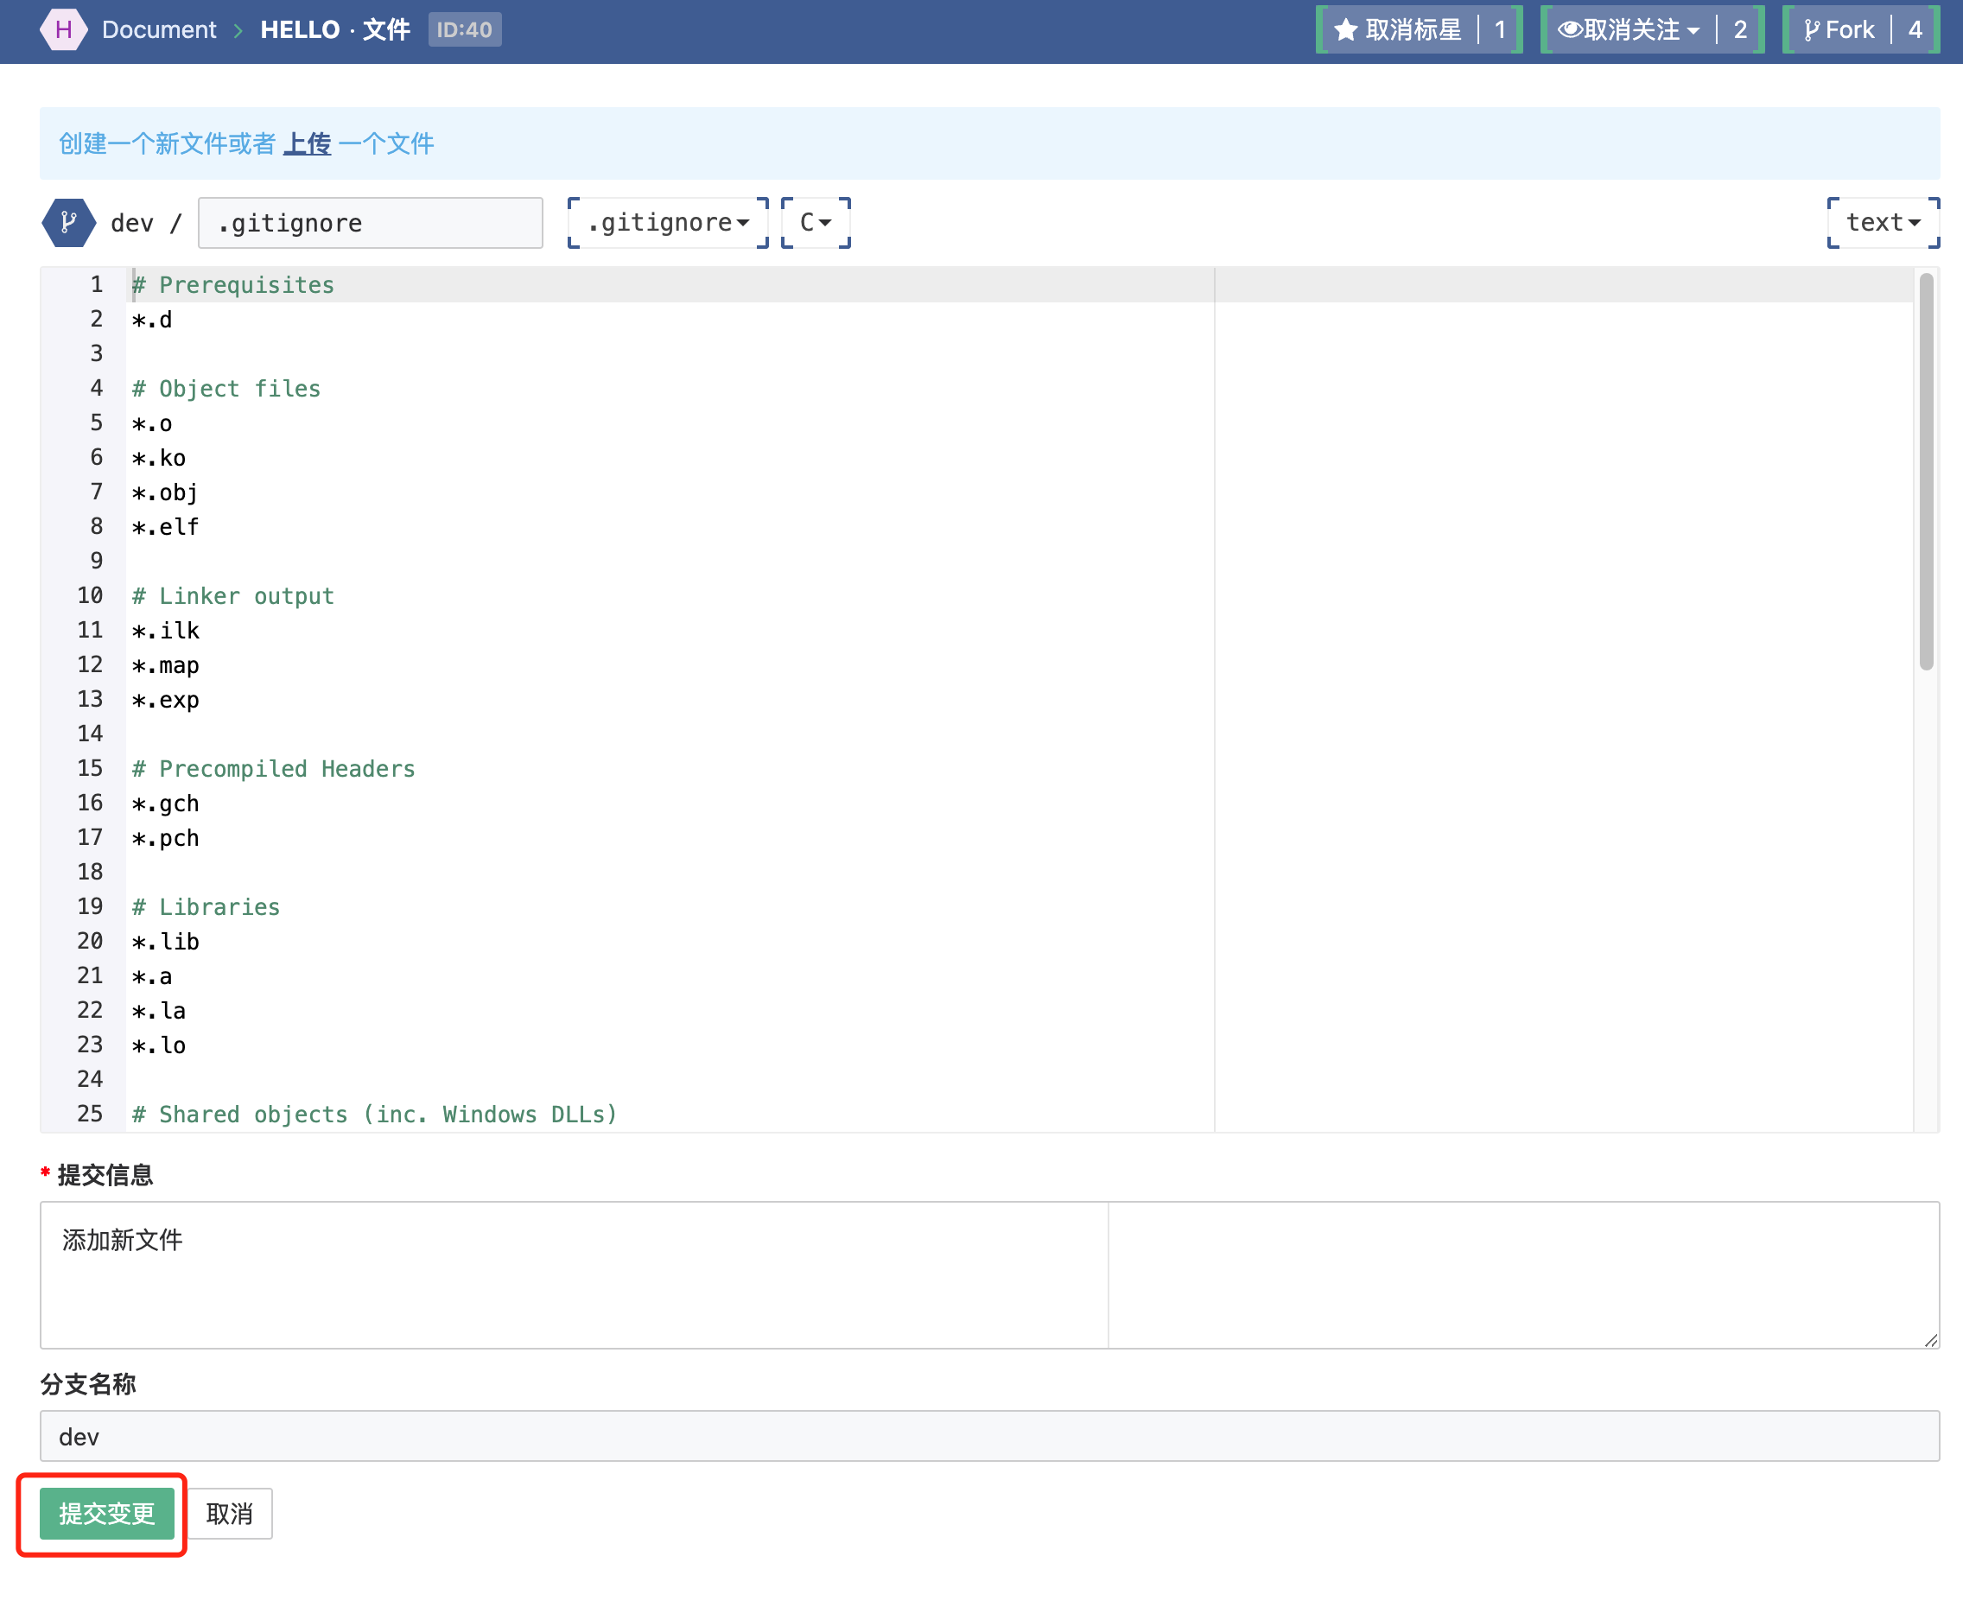
Task: Click the fork count number 4
Action: (x=1915, y=30)
